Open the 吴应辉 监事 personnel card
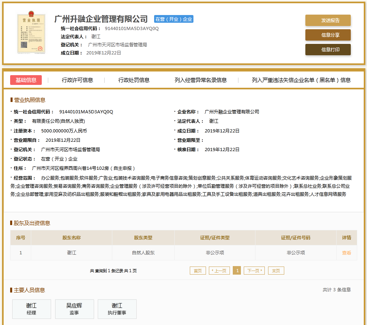Image resolution: width=367 pixels, height=325 pixels. 74,309
